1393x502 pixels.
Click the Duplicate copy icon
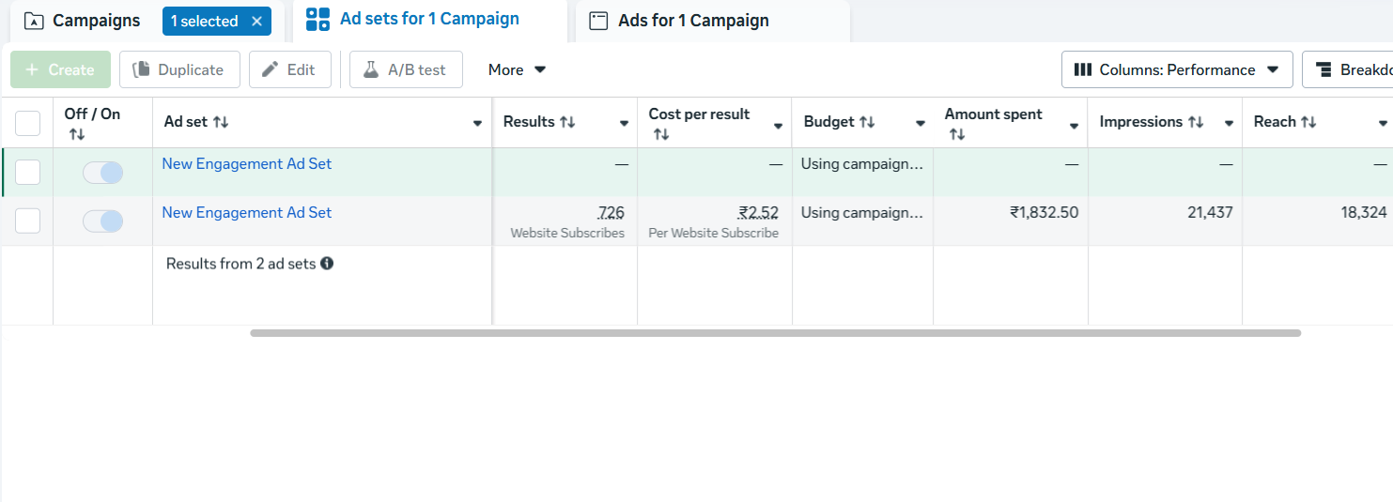[x=141, y=69]
